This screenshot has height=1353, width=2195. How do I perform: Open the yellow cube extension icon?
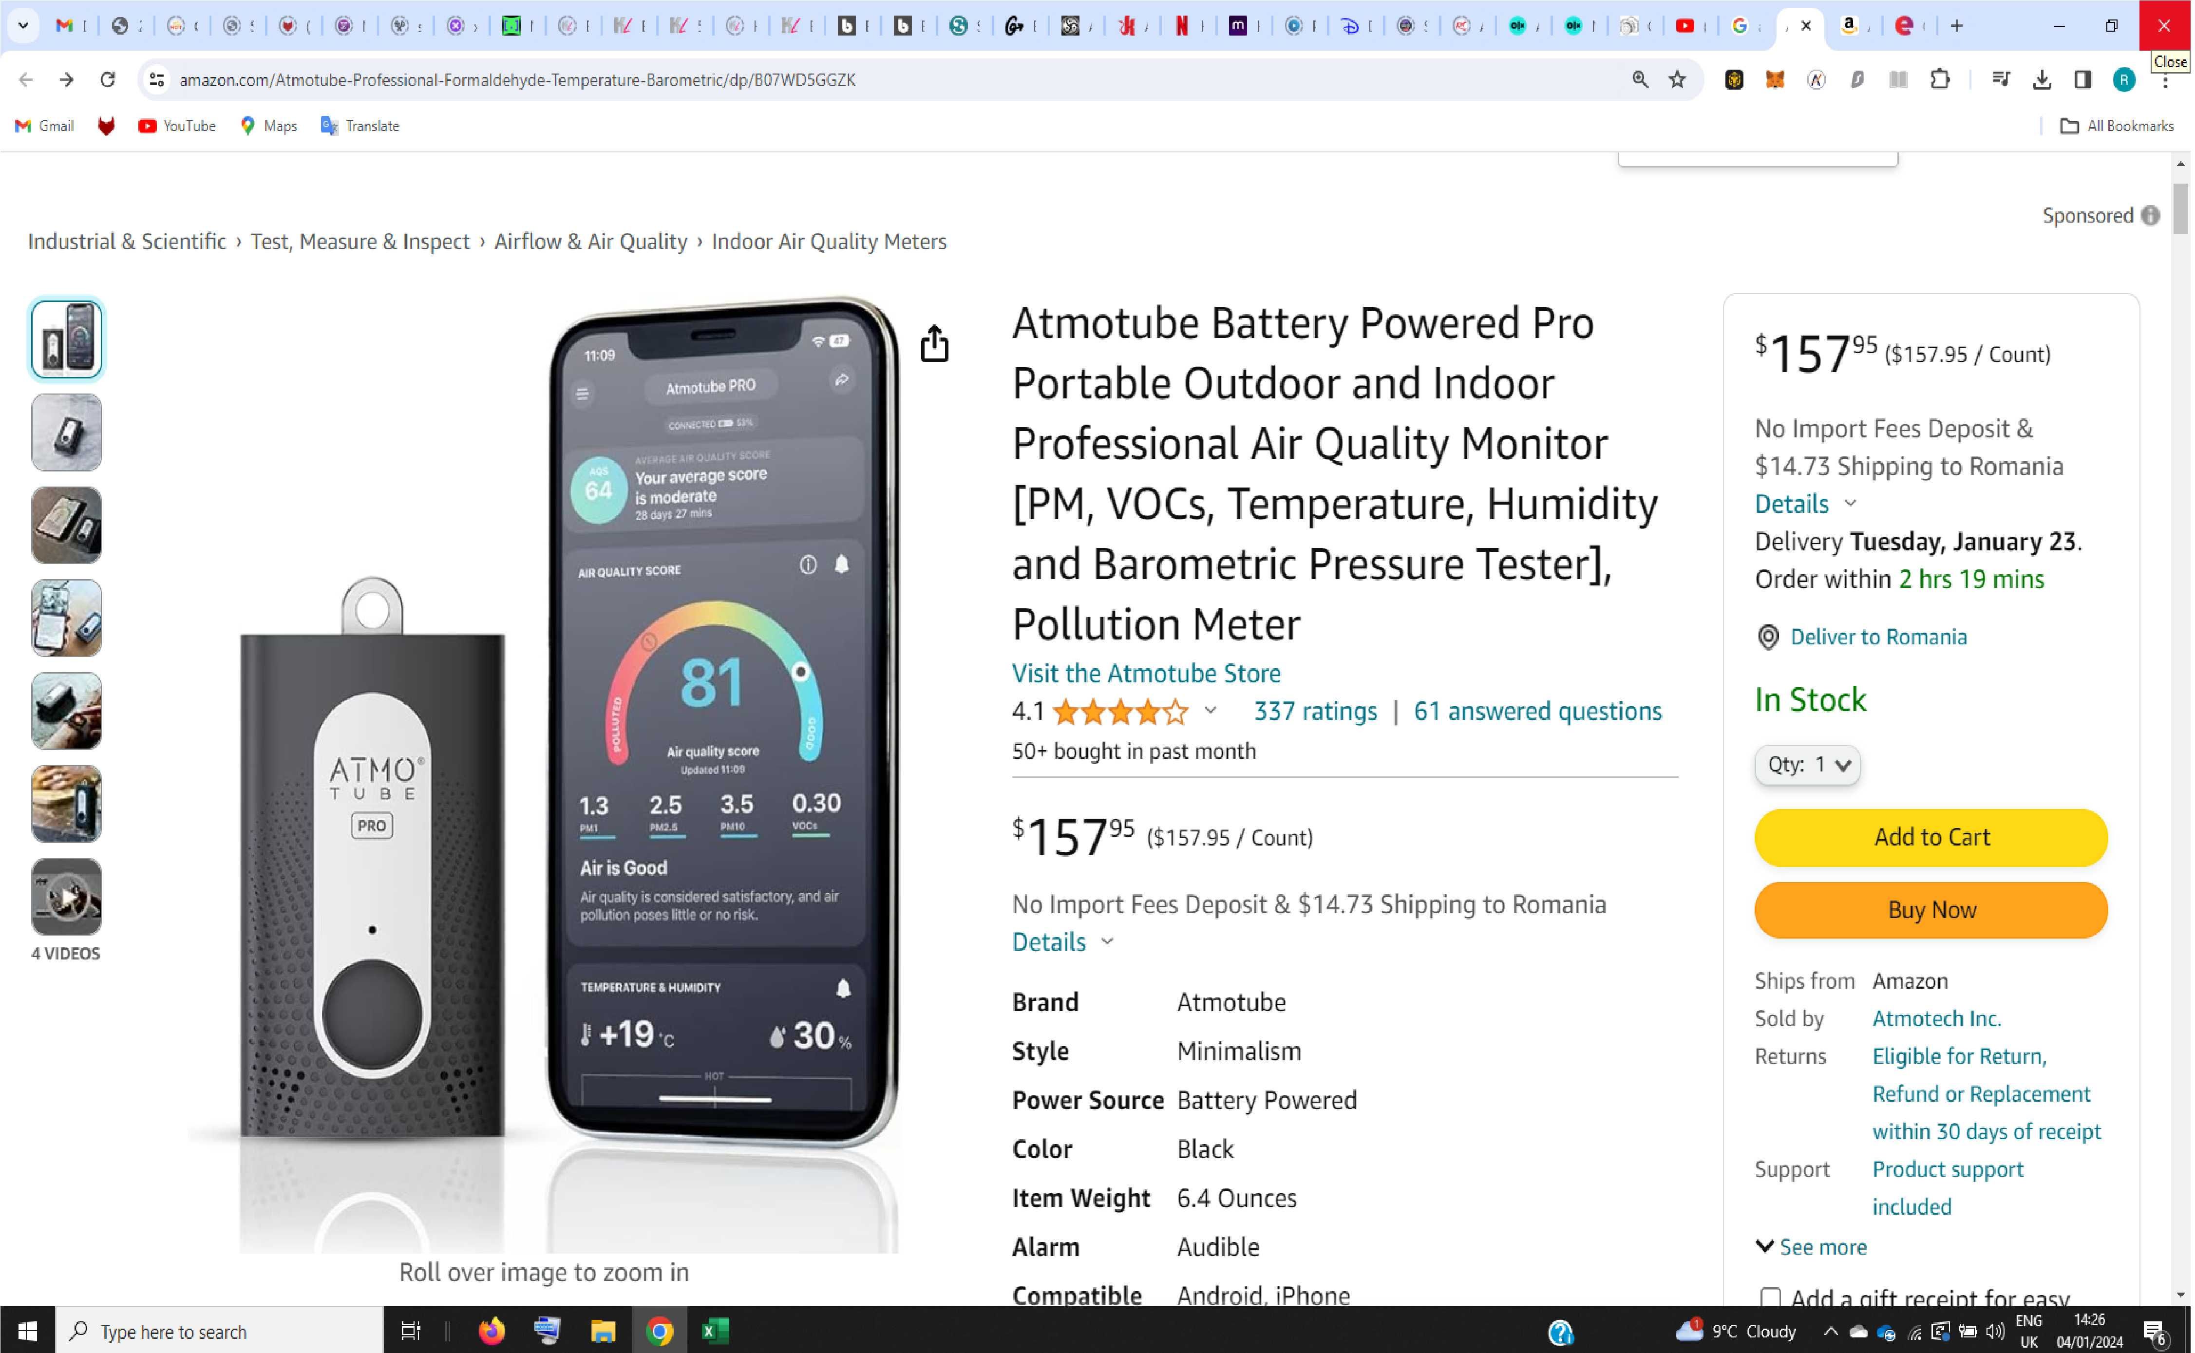(x=1733, y=80)
